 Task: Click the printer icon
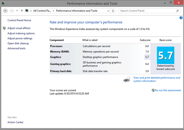127,79
